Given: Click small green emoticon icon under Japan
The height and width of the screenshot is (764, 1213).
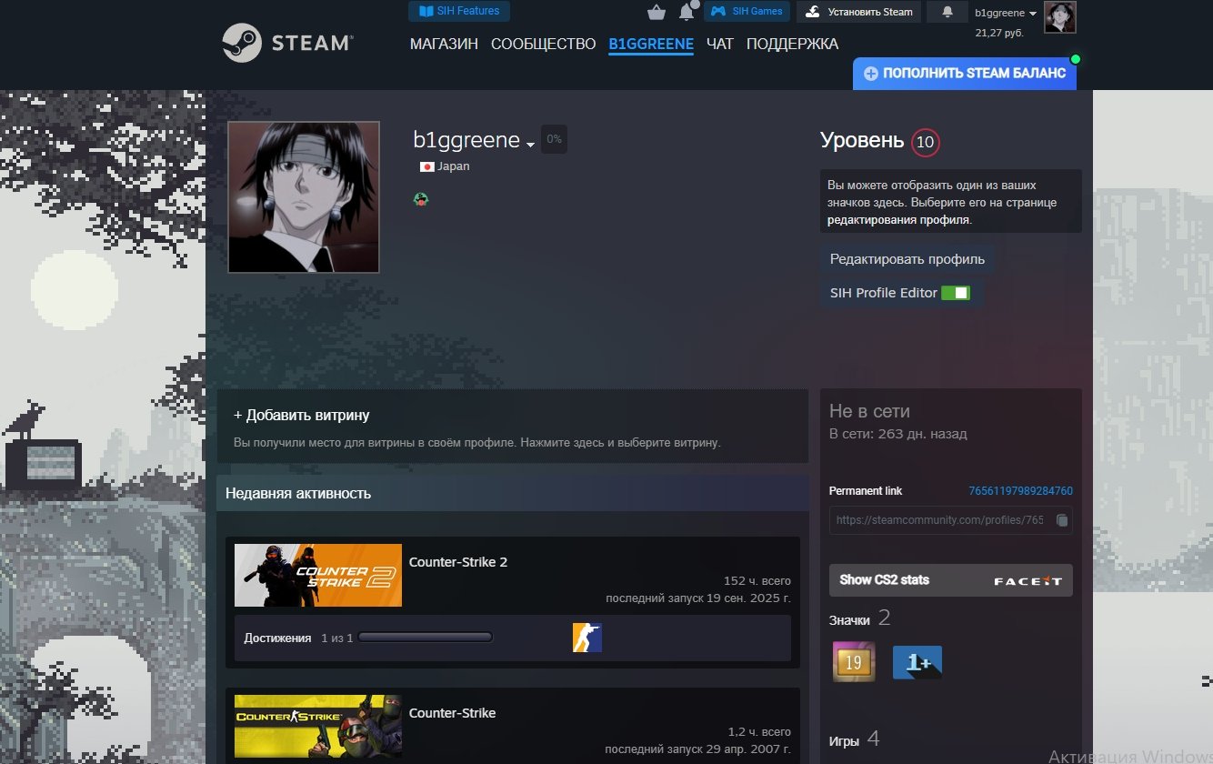Looking at the screenshot, I should (421, 198).
